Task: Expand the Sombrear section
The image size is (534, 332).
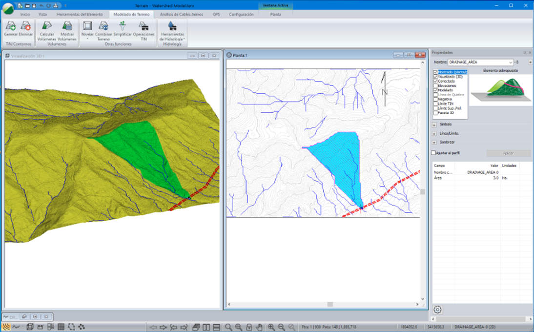Action: 434,142
